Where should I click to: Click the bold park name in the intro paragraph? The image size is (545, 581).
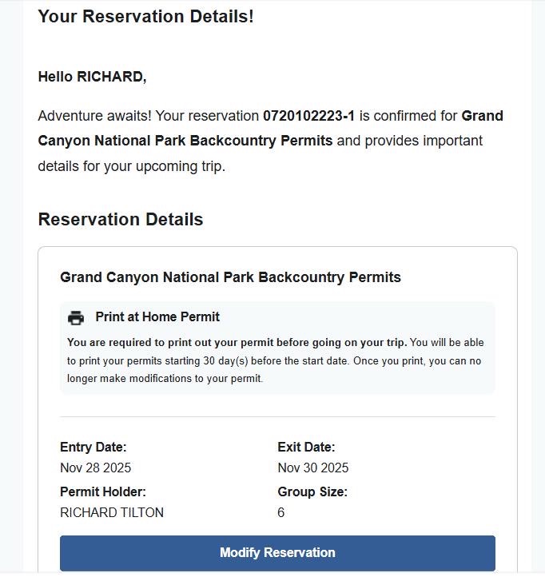click(185, 141)
